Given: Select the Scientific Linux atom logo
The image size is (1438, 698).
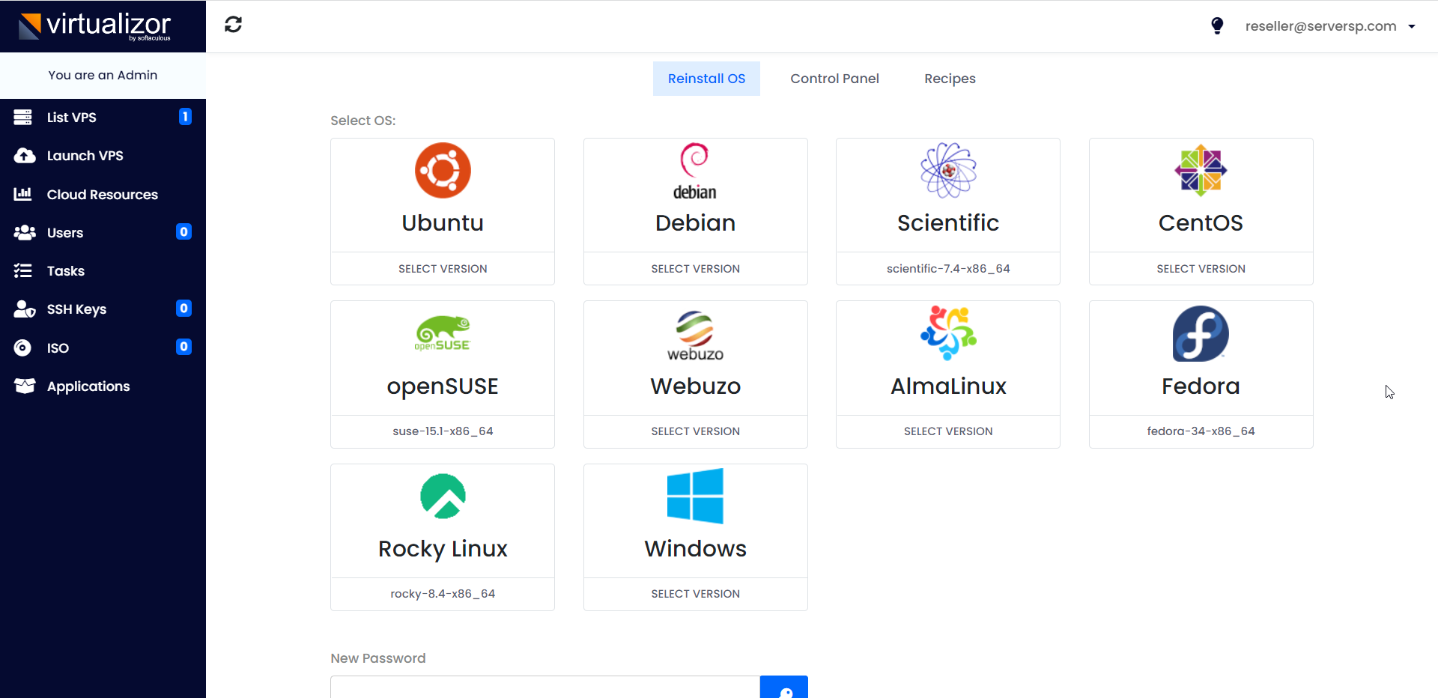Looking at the screenshot, I should tap(948, 170).
